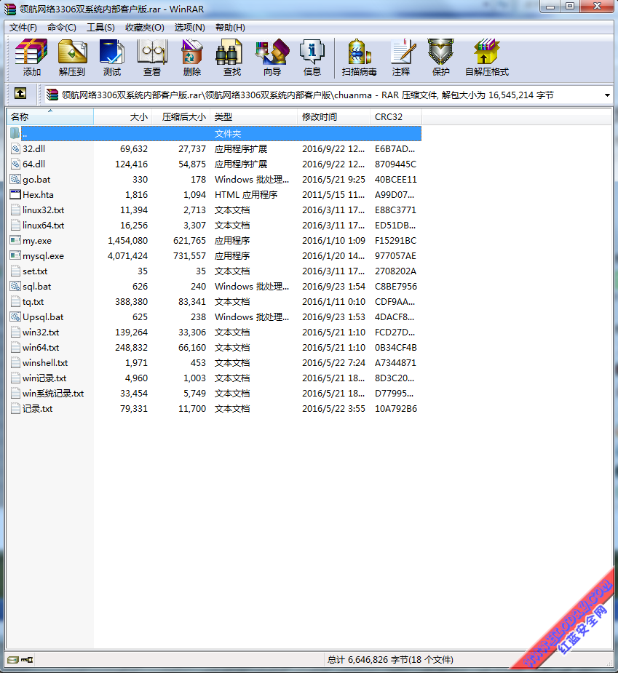Select the linux64.txt file
Screen dimensions: 618x673
coord(44,226)
